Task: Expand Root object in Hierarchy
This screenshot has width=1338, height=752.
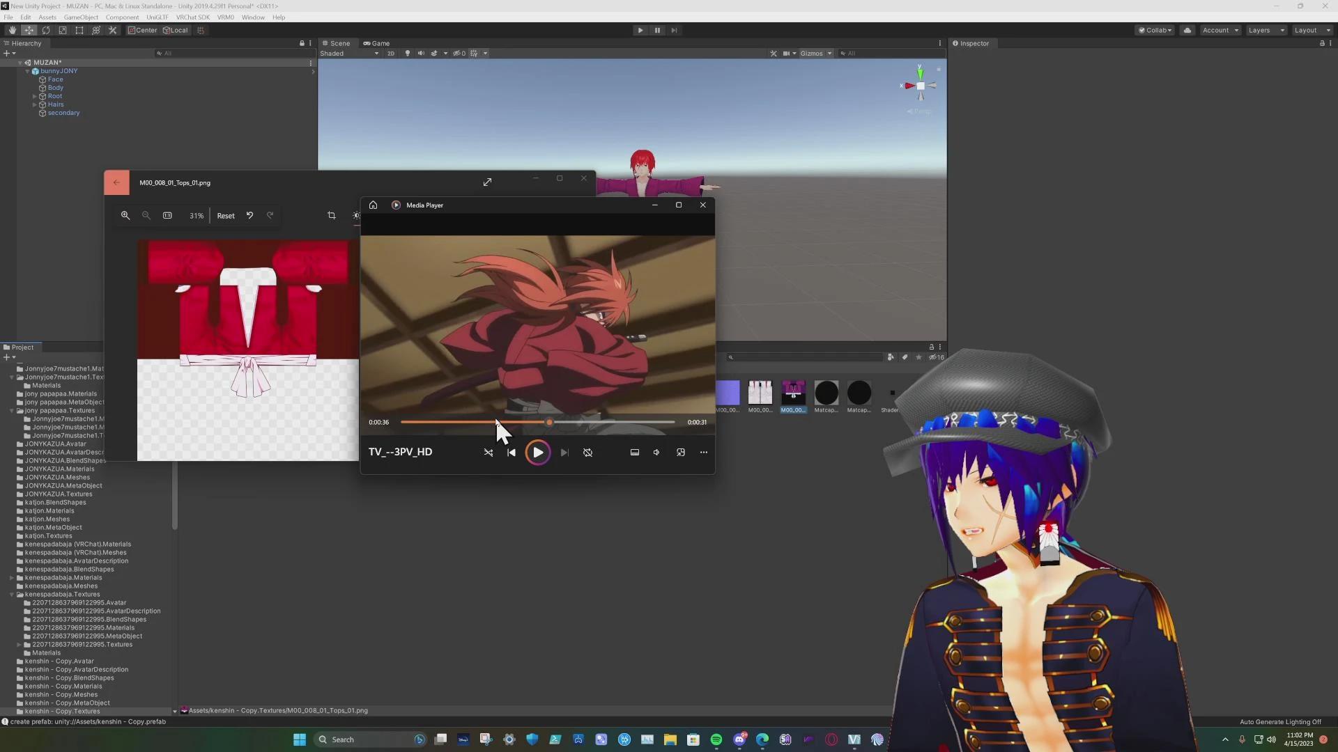Action: tap(35, 96)
